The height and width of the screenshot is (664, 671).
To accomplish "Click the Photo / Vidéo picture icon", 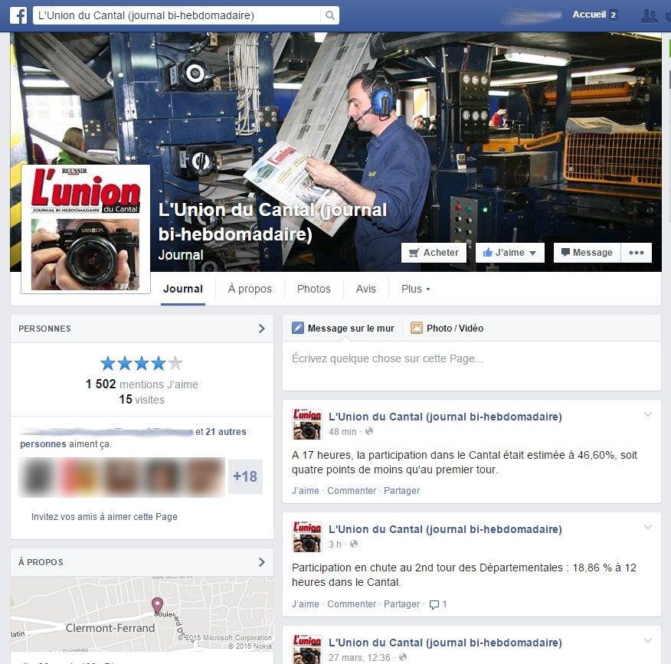I will coord(417,328).
